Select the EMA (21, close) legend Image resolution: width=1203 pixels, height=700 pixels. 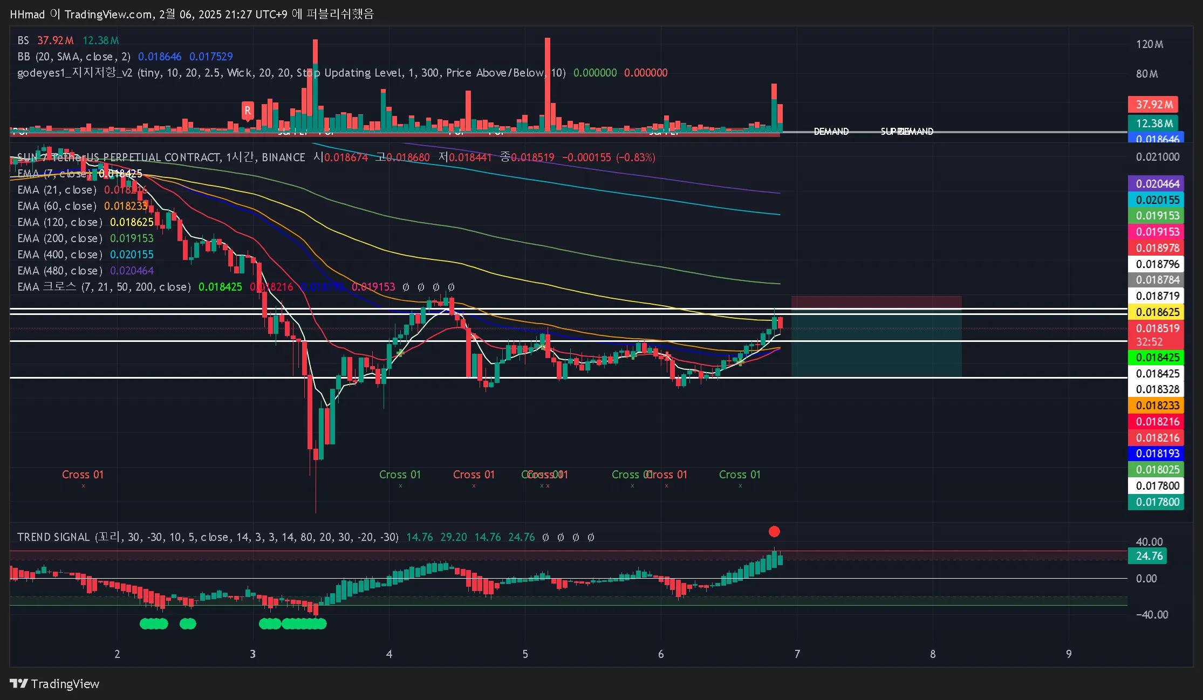(82, 190)
